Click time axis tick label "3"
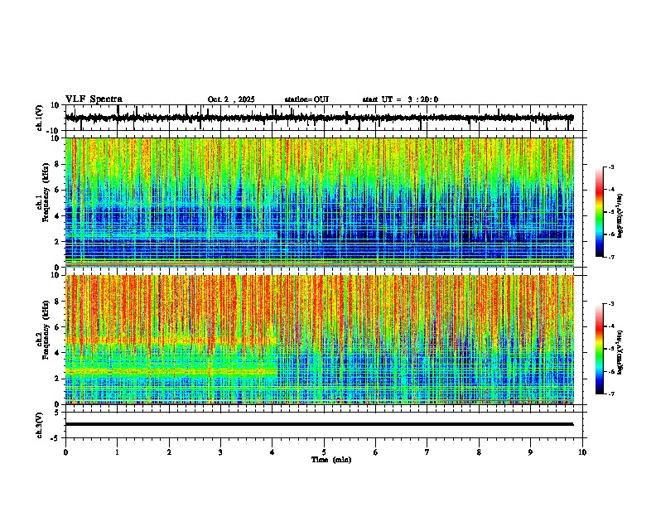 tap(220, 452)
